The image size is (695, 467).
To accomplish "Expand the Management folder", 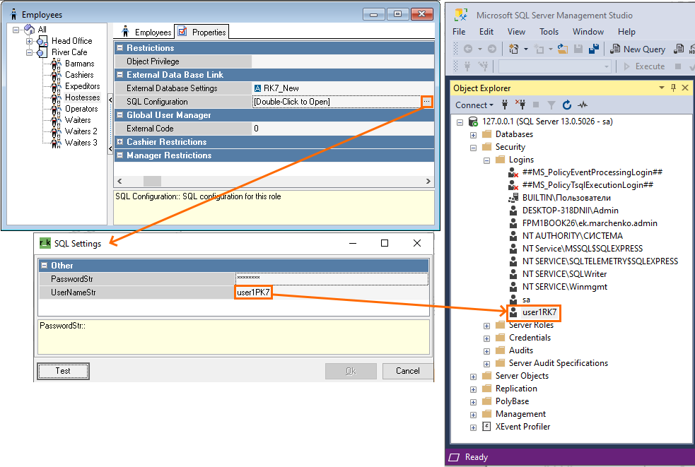I will click(474, 415).
